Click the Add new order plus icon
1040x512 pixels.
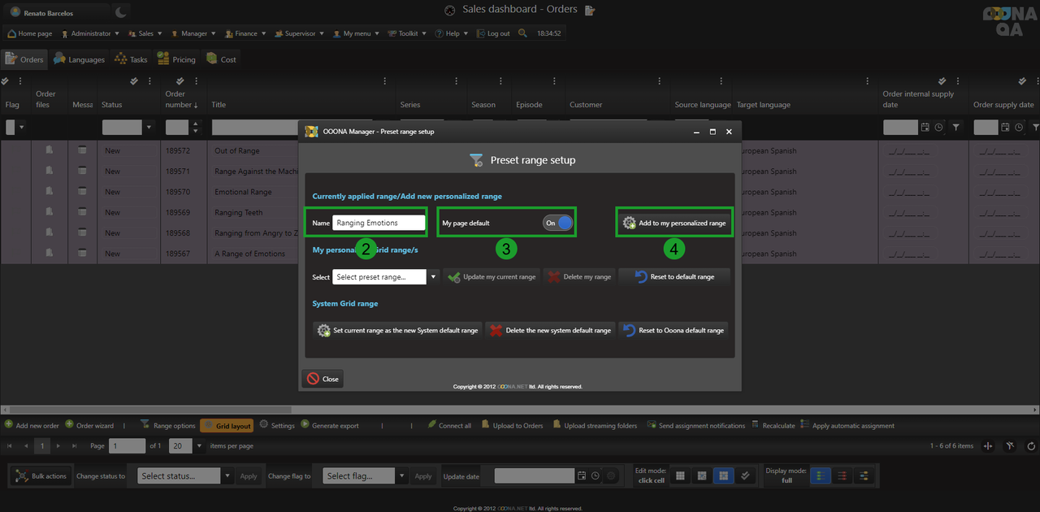(9, 425)
